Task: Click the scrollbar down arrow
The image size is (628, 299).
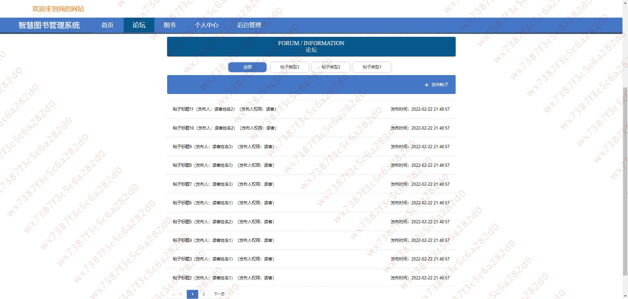Action: click(625, 296)
